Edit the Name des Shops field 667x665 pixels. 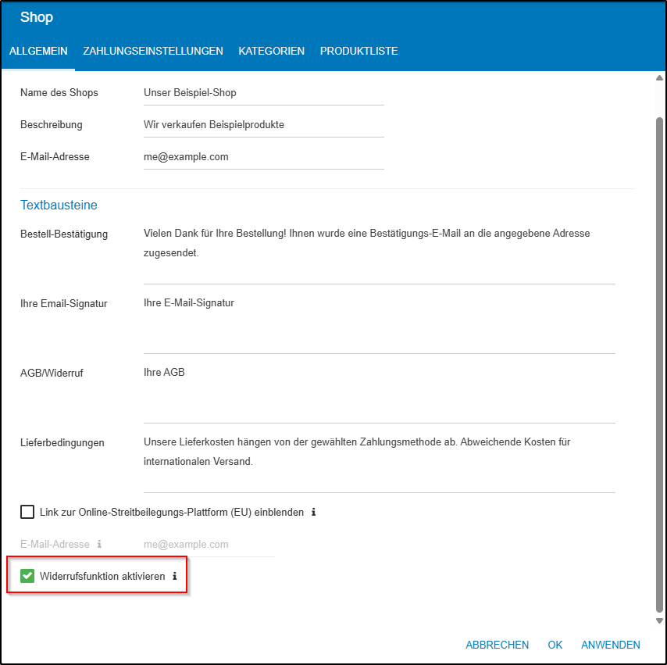pyautogui.click(x=264, y=93)
